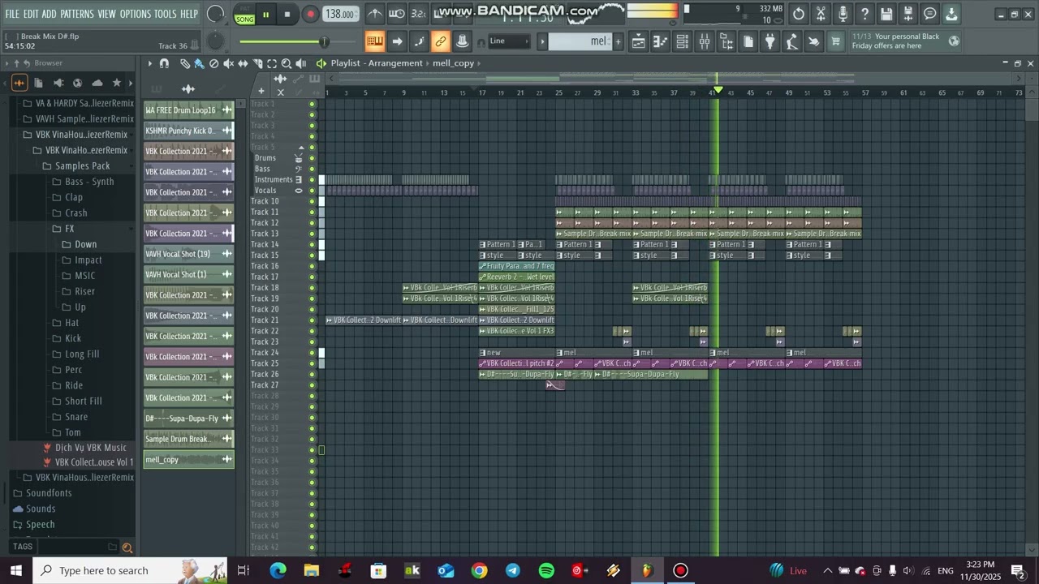
Task: Expand the Down folder in browser
Action: (x=85, y=244)
